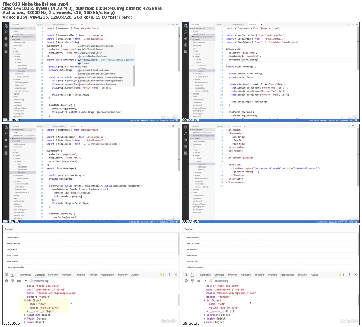Expand node_modules folder in the 00:00:40 explorer
Screen dimensions: 362x327
(x=19, y=42)
